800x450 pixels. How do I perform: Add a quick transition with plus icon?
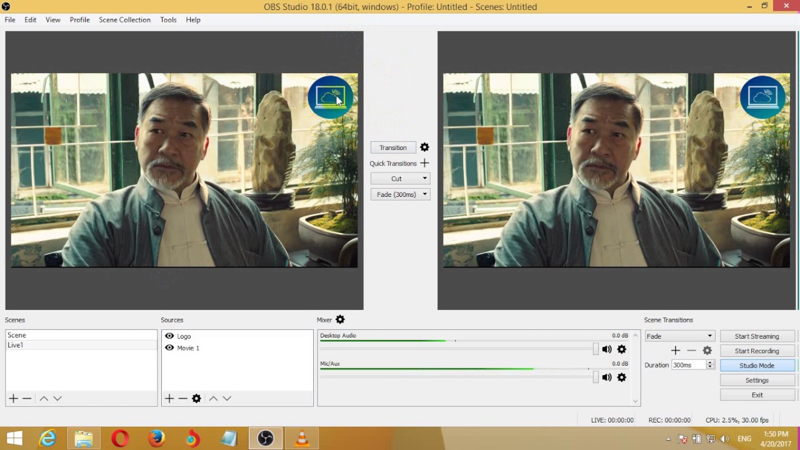424,163
